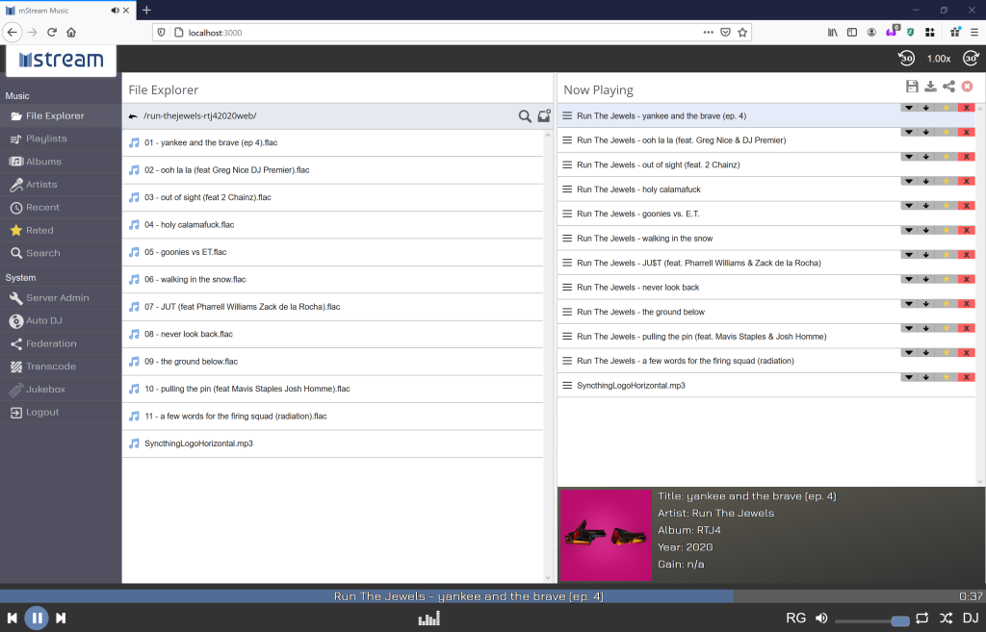Clear the Now Playing queue

pyautogui.click(x=967, y=87)
